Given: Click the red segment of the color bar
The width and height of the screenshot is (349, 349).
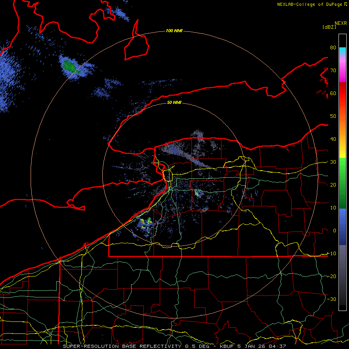Looking at the screenshot, I should [x=342, y=93].
